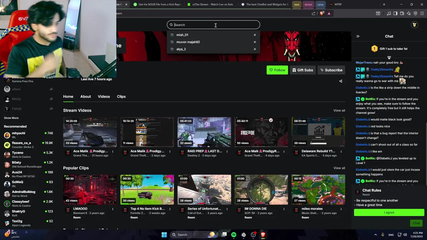Switch to the Home tab

click(x=68, y=96)
